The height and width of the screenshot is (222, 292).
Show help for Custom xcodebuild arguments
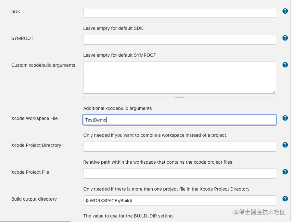(x=285, y=65)
